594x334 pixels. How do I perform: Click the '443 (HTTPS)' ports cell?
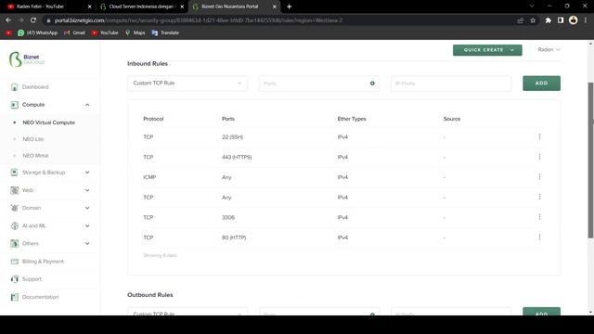point(237,157)
